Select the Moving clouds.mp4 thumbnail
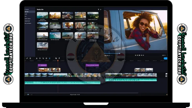192x108 pixels. click(x=42, y=46)
